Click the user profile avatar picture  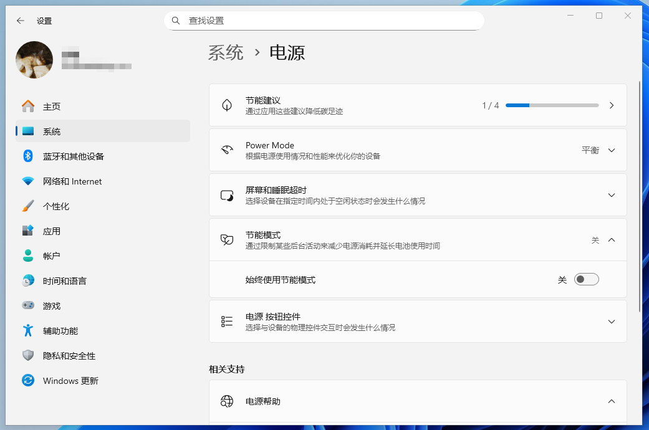pyautogui.click(x=34, y=60)
